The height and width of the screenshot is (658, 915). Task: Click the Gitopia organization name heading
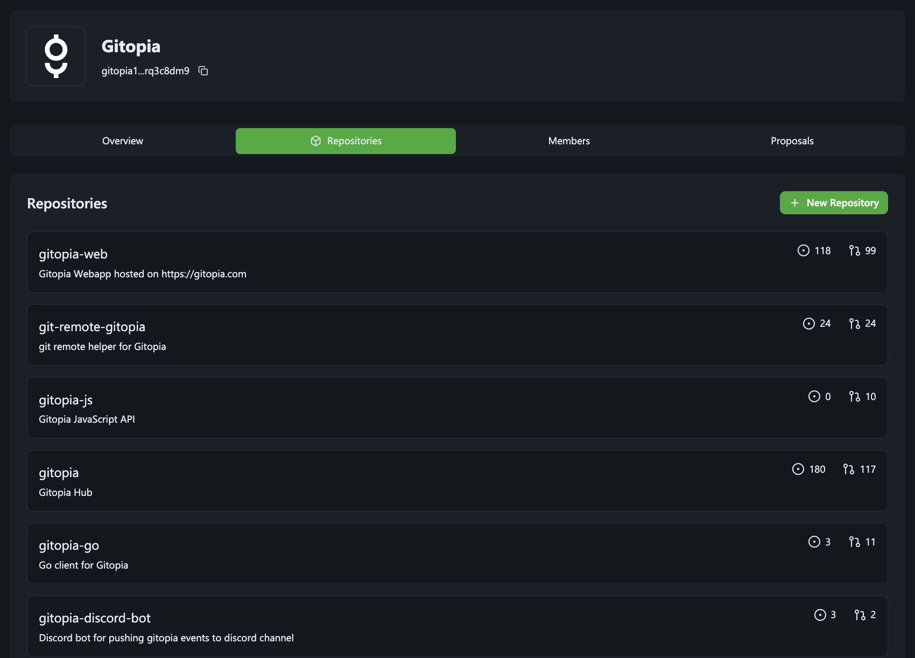point(131,46)
